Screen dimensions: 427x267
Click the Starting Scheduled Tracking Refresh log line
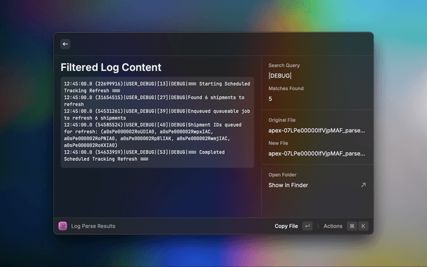click(x=157, y=87)
